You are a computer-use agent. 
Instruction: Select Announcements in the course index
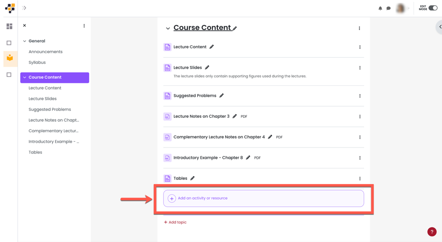pyautogui.click(x=45, y=52)
